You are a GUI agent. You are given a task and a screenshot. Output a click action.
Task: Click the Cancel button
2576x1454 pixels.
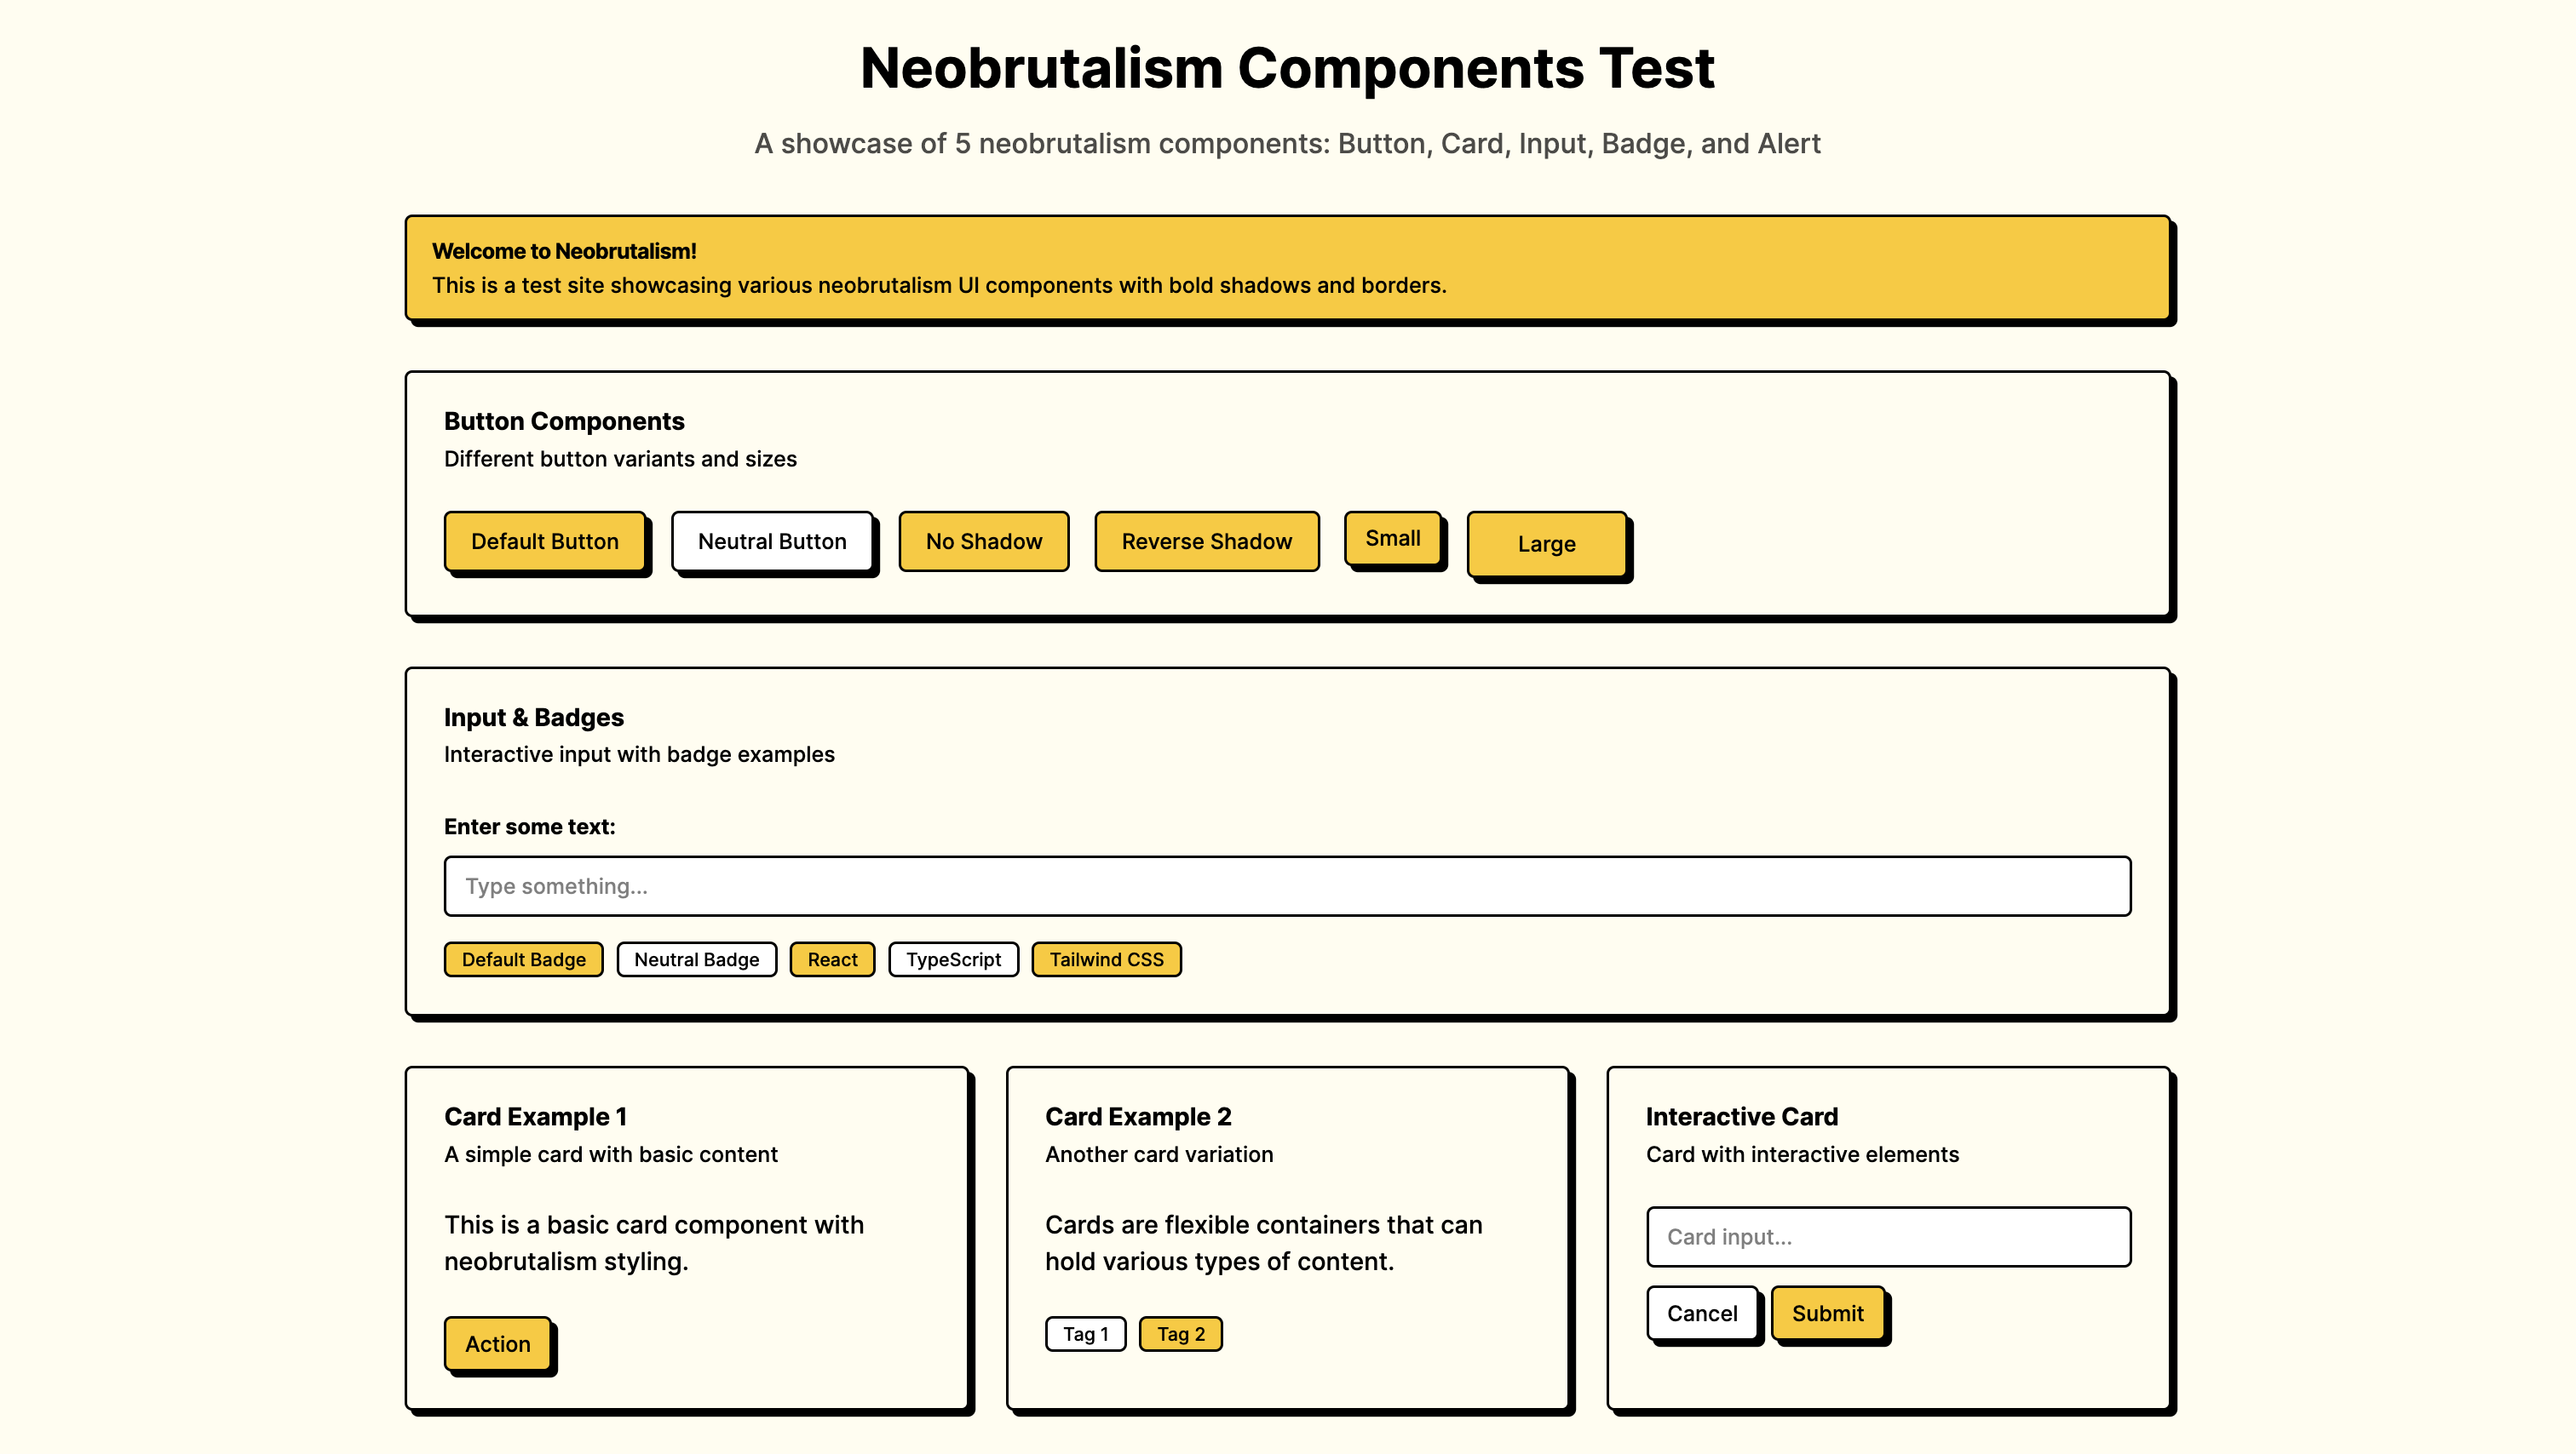point(1702,1313)
